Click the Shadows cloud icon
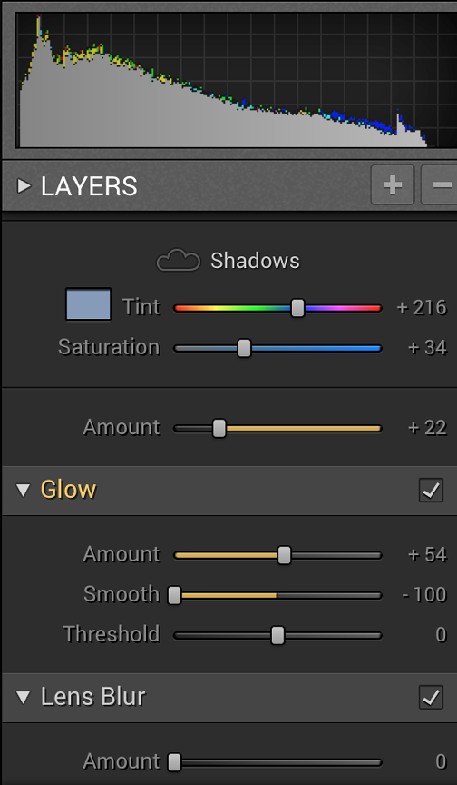457x785 pixels. click(x=179, y=261)
